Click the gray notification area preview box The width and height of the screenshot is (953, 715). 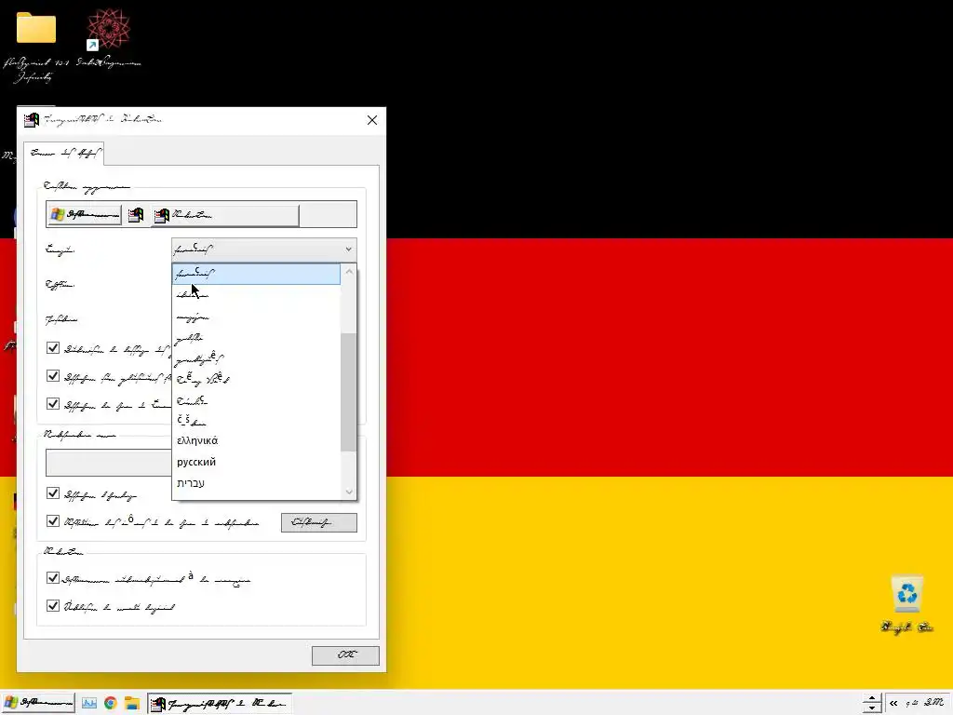[x=109, y=463]
